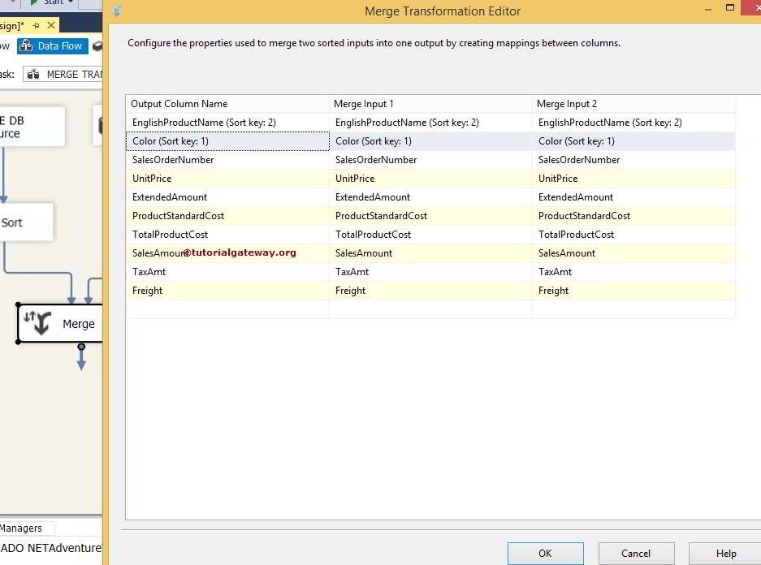Screen dimensions: 761x565
Task: Select the EnglishProductName output column row
Action: pyautogui.click(x=203, y=122)
